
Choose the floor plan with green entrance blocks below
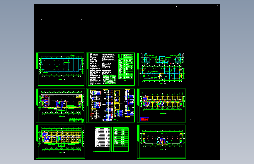coord(61,142)
